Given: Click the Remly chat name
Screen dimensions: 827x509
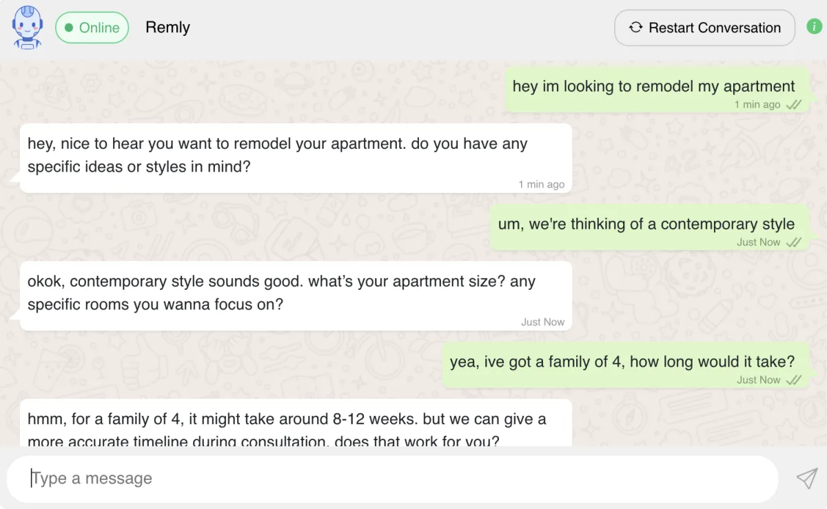Looking at the screenshot, I should [x=167, y=28].
